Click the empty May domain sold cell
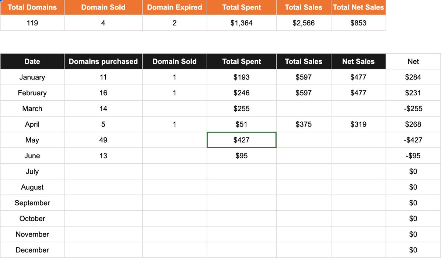Image resolution: width=442 pixels, height=259 pixels. 175,140
